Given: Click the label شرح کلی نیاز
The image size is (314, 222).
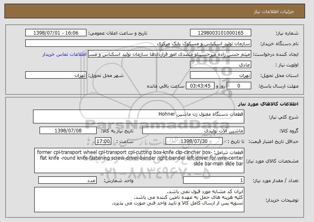Looking at the screenshot, I should pyautogui.click(x=283, y=117).
